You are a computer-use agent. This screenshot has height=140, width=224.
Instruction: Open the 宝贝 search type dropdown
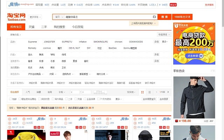tap(59, 17)
